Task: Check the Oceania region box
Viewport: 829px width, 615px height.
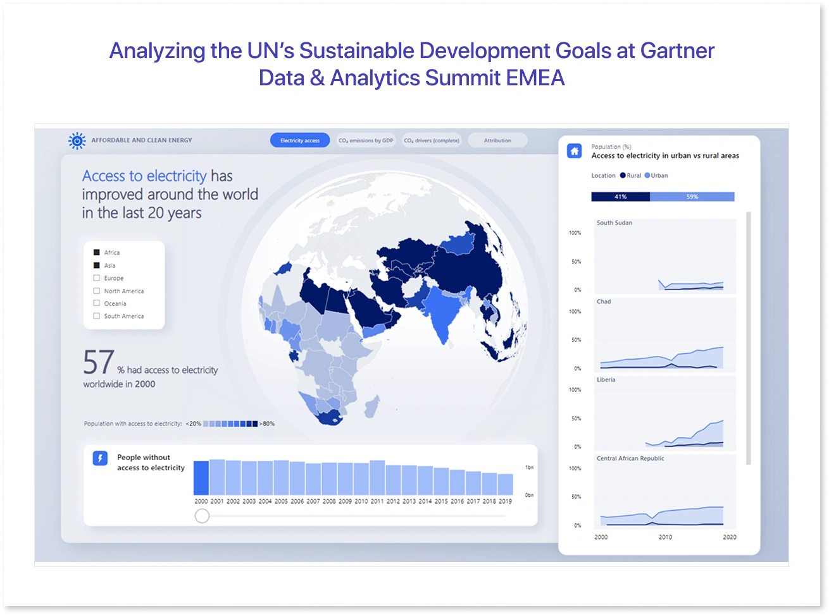Action: tap(97, 303)
